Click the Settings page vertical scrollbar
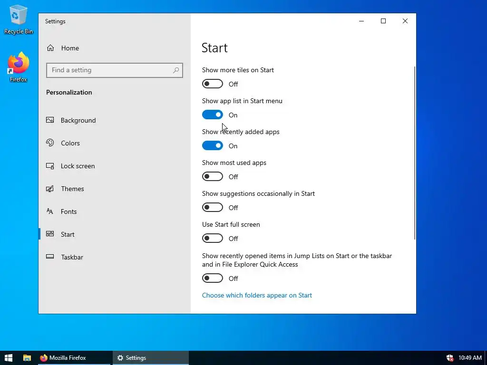Image resolution: width=487 pixels, height=365 pixels. click(415, 153)
